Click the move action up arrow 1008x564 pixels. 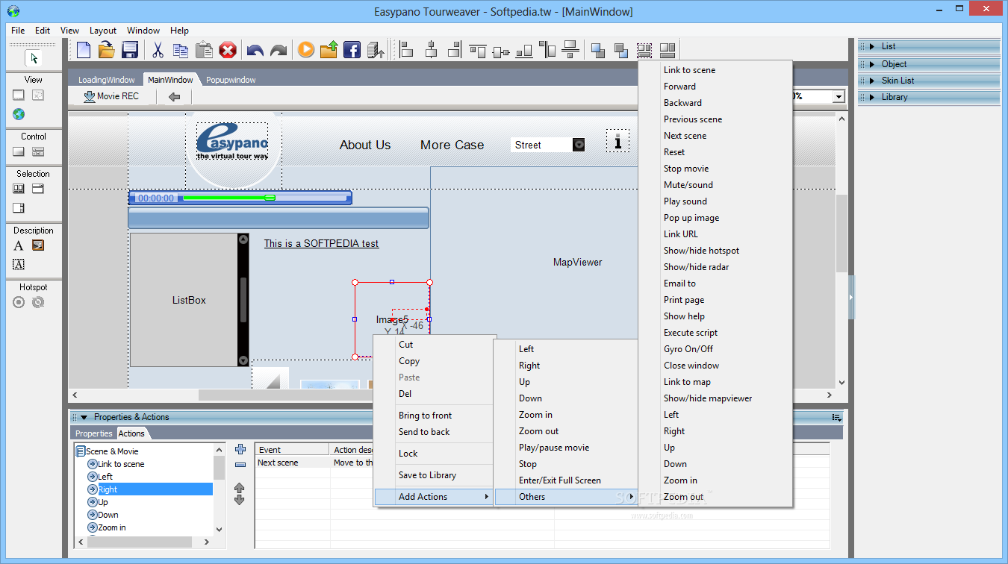[240, 487]
